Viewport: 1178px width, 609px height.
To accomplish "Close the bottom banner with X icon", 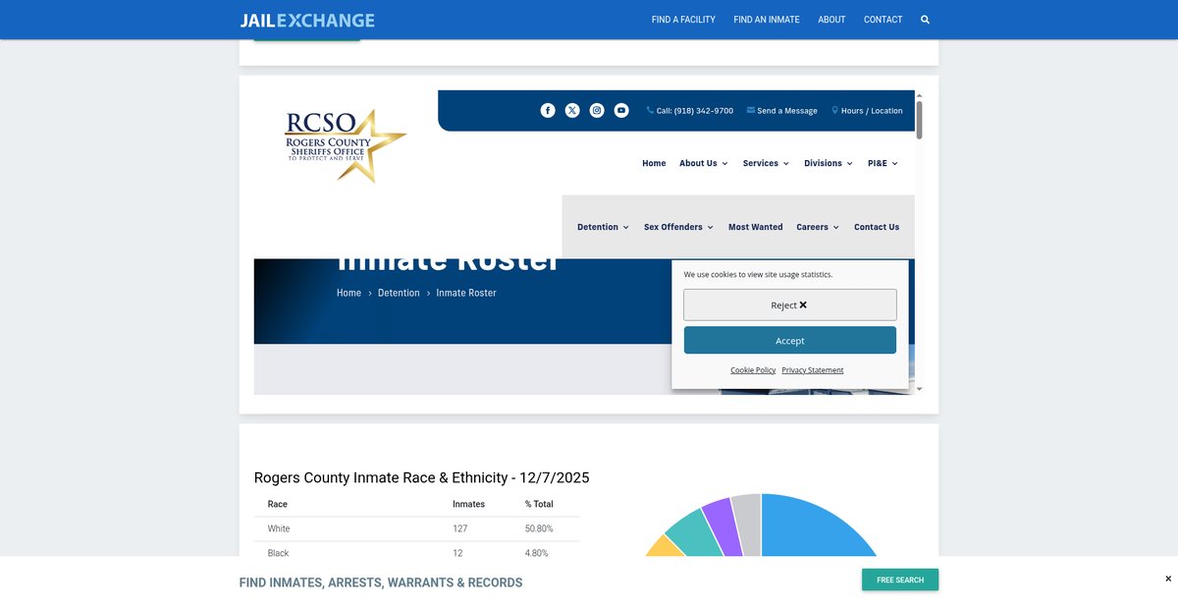I will (1167, 579).
